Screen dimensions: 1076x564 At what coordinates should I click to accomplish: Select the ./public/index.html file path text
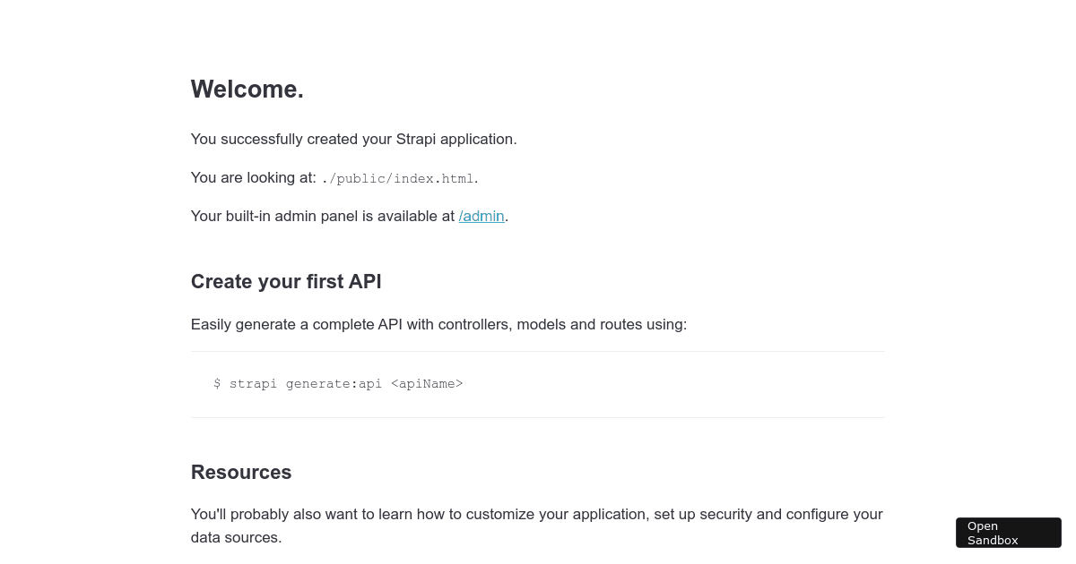tap(397, 178)
